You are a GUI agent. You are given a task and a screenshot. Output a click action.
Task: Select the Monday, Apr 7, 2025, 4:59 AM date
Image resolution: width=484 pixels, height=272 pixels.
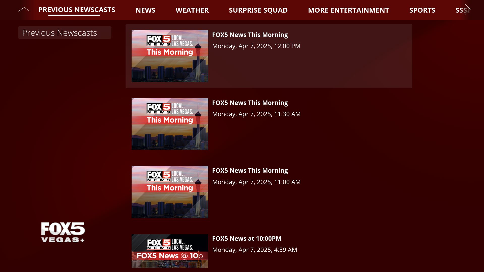[255, 250]
